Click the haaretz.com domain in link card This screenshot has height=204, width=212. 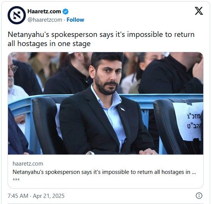pos(28,164)
